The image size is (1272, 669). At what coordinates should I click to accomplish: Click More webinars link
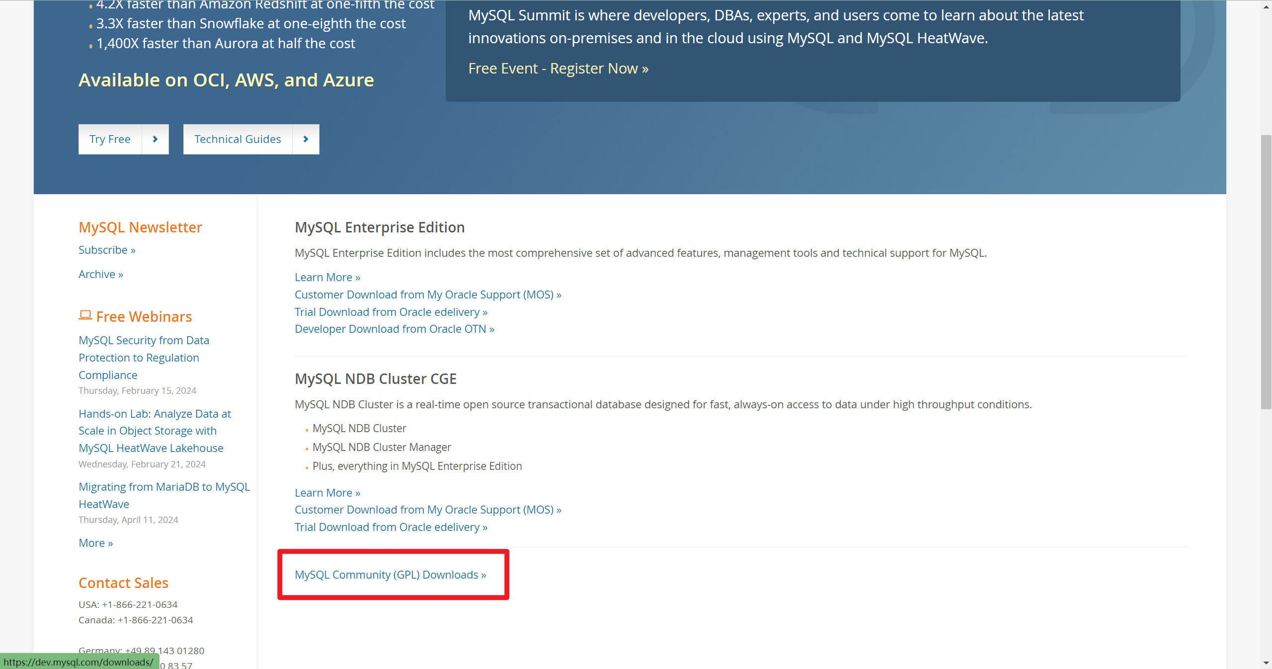pos(95,543)
